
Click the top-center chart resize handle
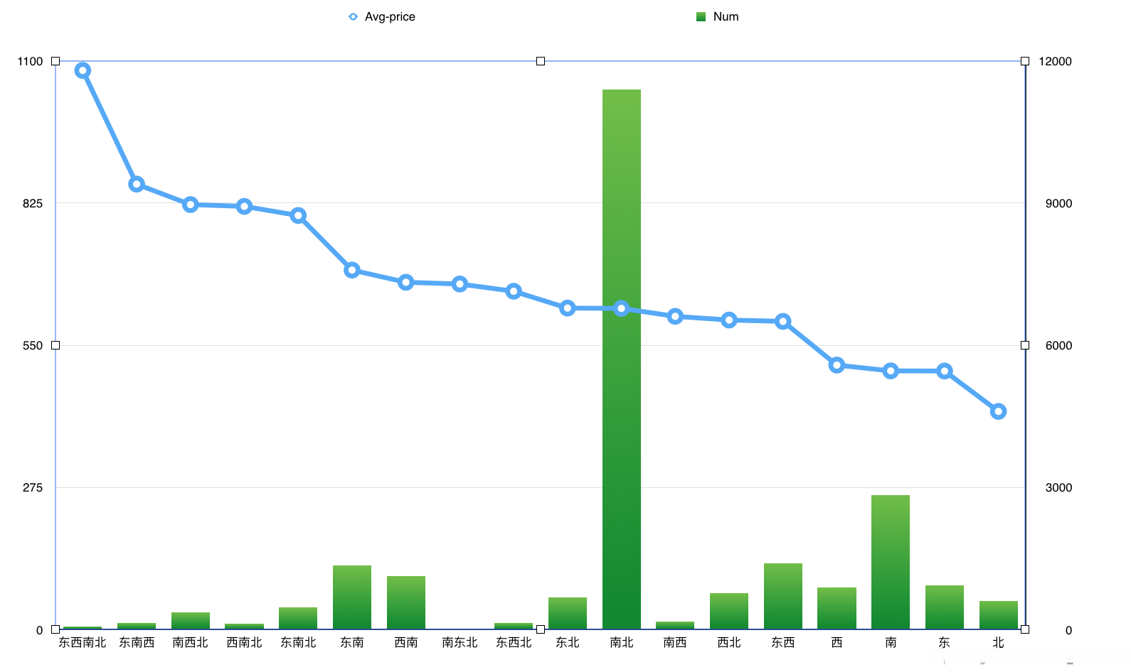click(x=541, y=61)
